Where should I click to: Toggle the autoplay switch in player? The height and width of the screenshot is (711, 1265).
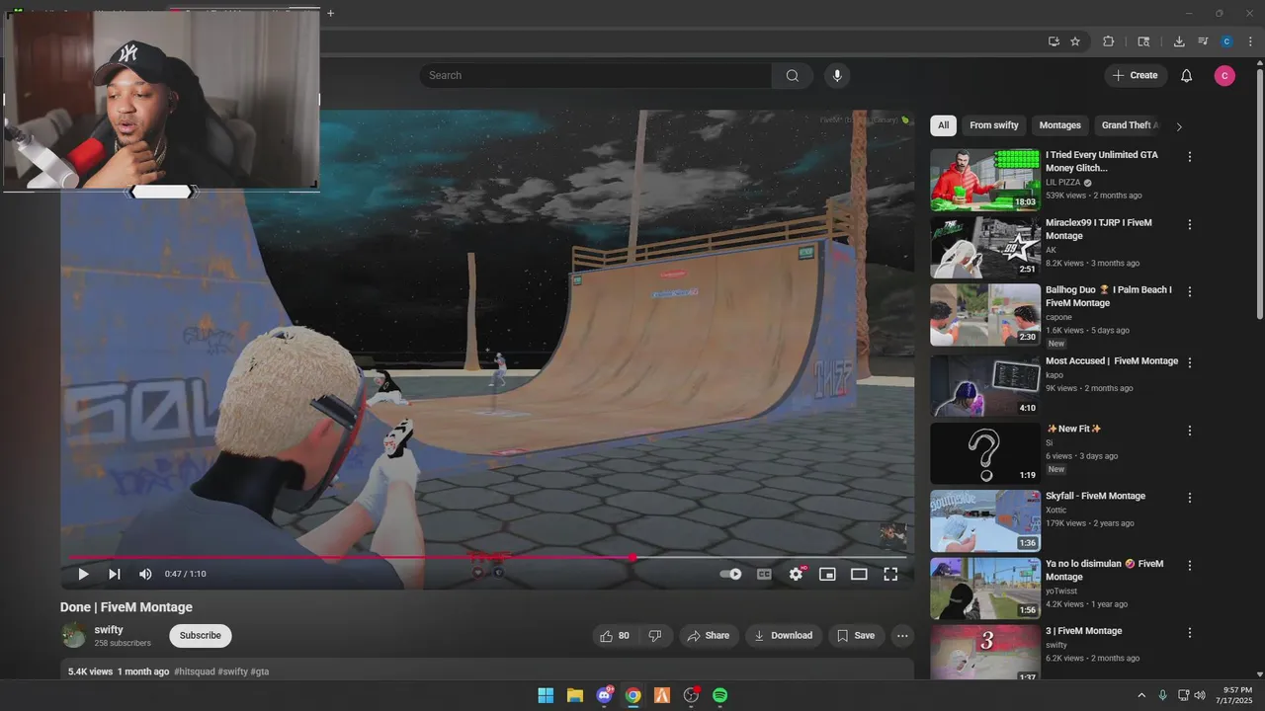coord(730,574)
